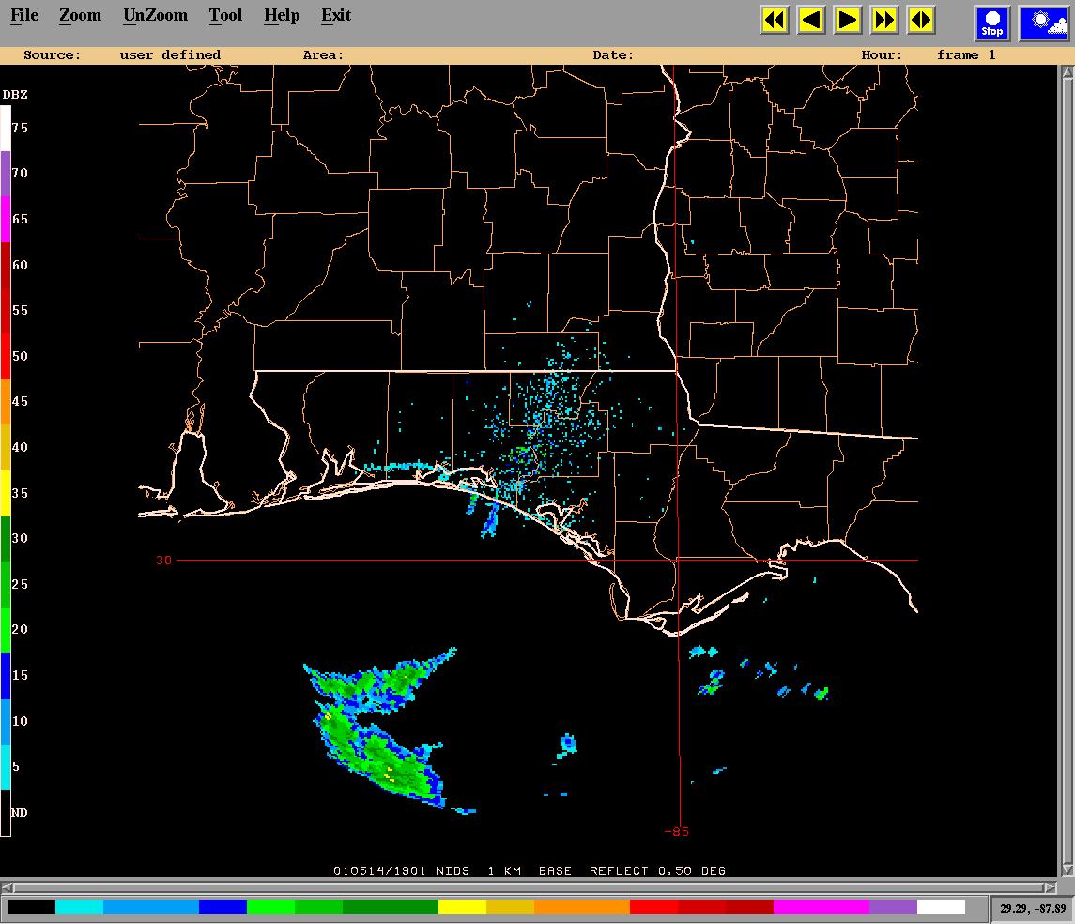Click the rewind double-left arrow button
The image size is (1075, 924).
(775, 20)
